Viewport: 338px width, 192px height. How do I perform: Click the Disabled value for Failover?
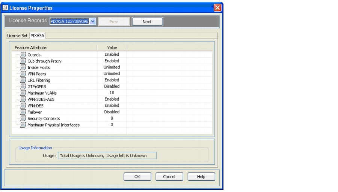pos(112,112)
